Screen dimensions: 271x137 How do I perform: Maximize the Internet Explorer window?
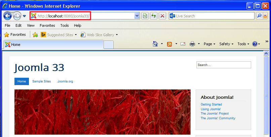tap(258, 6)
